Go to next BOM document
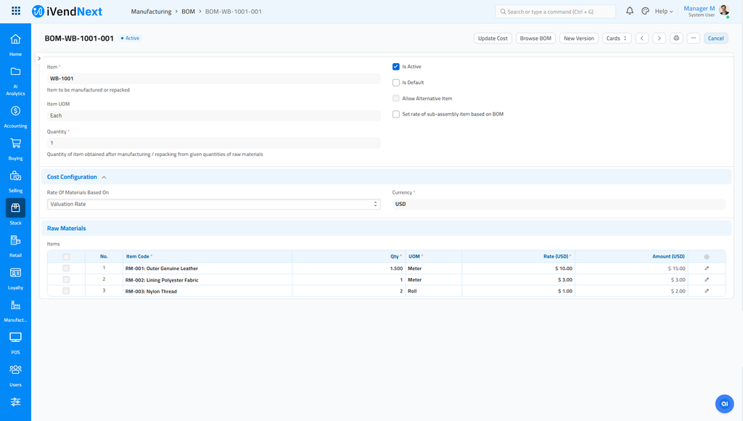 pyautogui.click(x=659, y=38)
